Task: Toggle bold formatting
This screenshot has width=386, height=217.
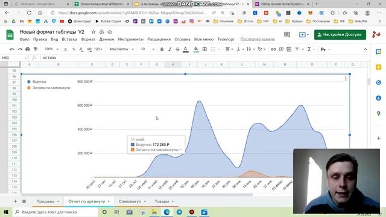Action: (162, 49)
